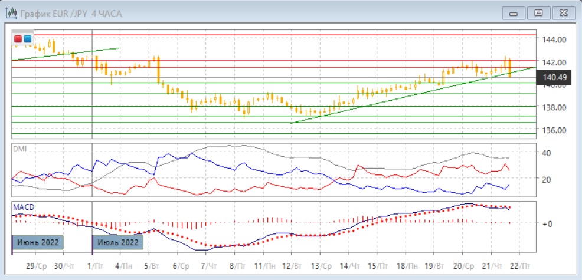Click the Июль 2022 month marker
The height and width of the screenshot is (280, 582).
(x=118, y=242)
